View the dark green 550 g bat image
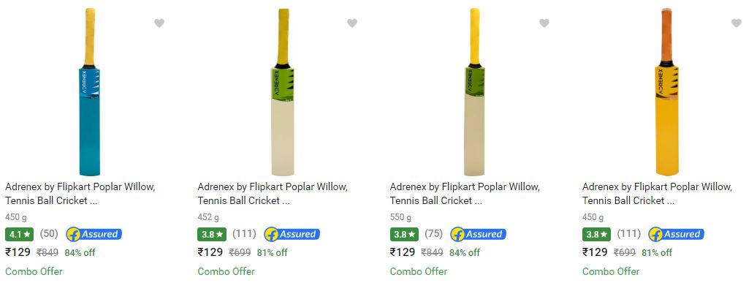The width and height of the screenshot is (746, 283). (474, 92)
